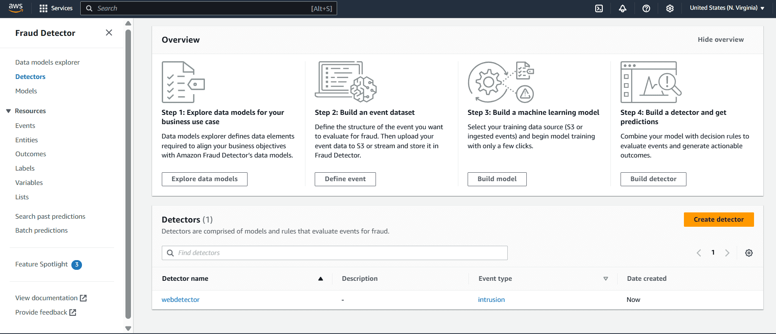Click Build detector button
776x334 pixels.
[653, 179]
